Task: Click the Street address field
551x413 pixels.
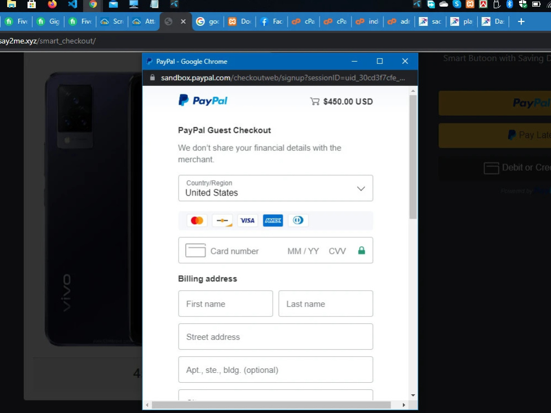Action: click(x=275, y=336)
